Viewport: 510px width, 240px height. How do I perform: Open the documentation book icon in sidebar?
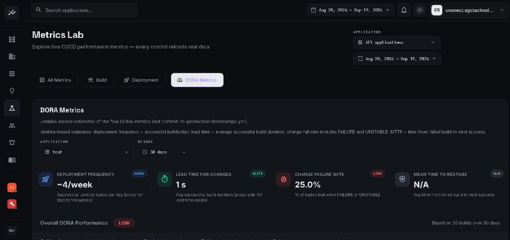pyautogui.click(x=12, y=160)
